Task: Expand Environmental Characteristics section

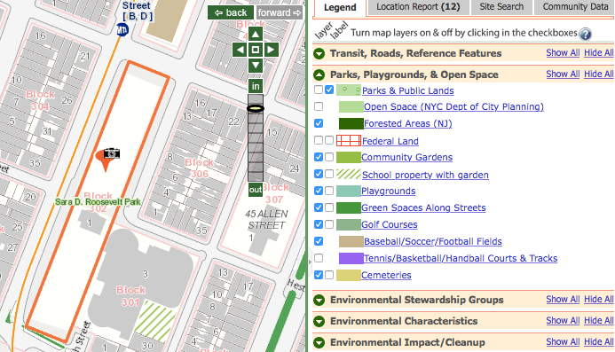Action: point(319,321)
